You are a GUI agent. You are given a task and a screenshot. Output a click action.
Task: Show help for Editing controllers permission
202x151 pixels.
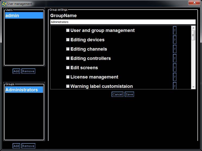click(x=174, y=58)
